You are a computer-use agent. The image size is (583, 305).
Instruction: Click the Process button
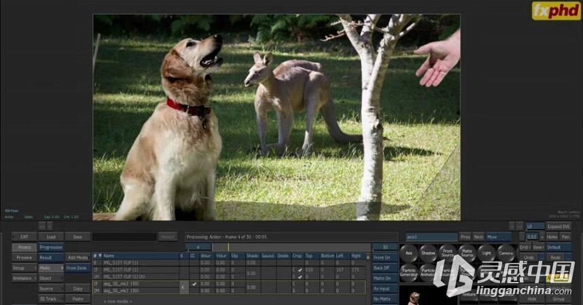tap(24, 247)
